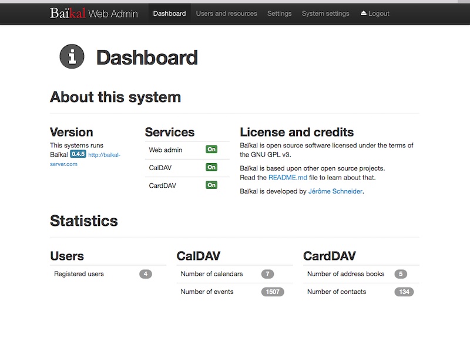Screen dimensions: 470x352
Task: Click the Number of calendars count 7
Action: pos(267,274)
